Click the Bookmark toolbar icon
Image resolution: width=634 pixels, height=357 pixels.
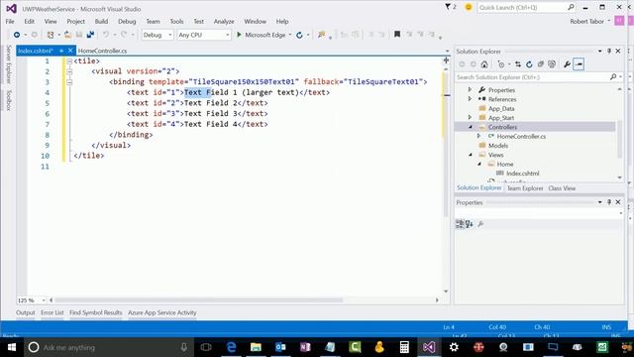(397, 35)
